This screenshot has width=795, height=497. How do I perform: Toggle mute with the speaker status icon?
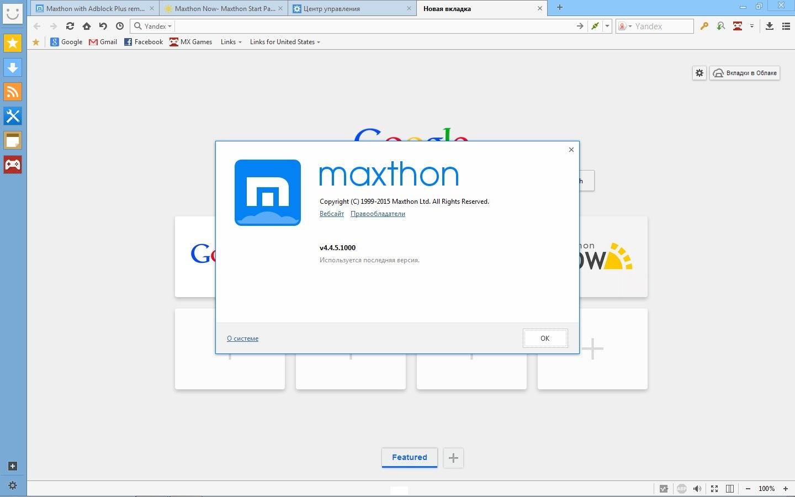click(x=698, y=489)
